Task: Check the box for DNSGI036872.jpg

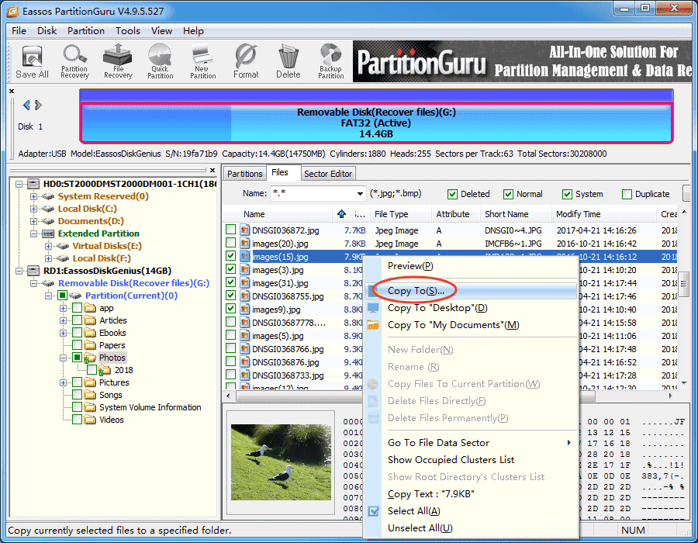Action: (x=230, y=230)
